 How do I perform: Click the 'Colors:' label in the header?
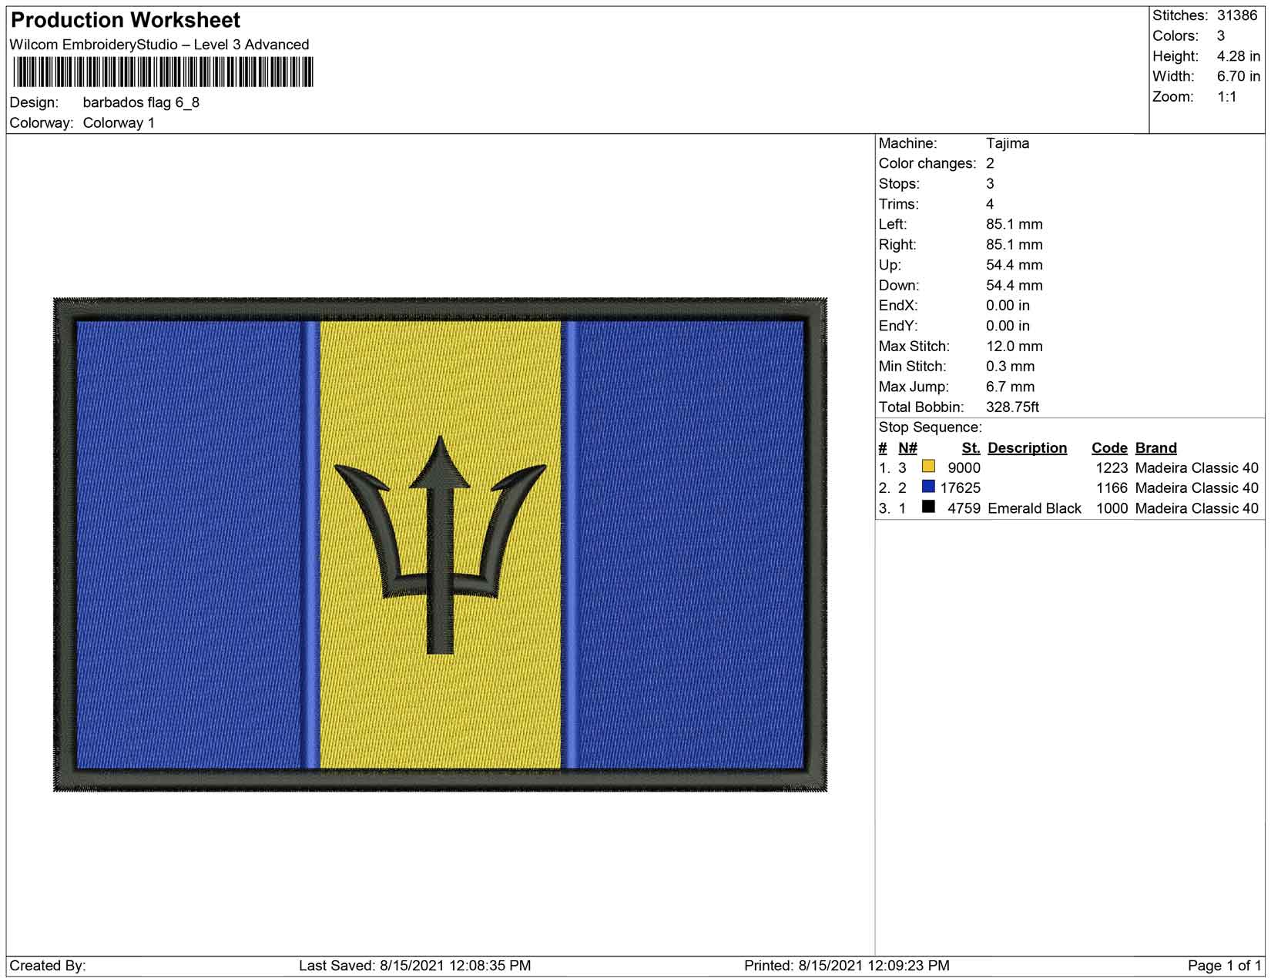1175,36
